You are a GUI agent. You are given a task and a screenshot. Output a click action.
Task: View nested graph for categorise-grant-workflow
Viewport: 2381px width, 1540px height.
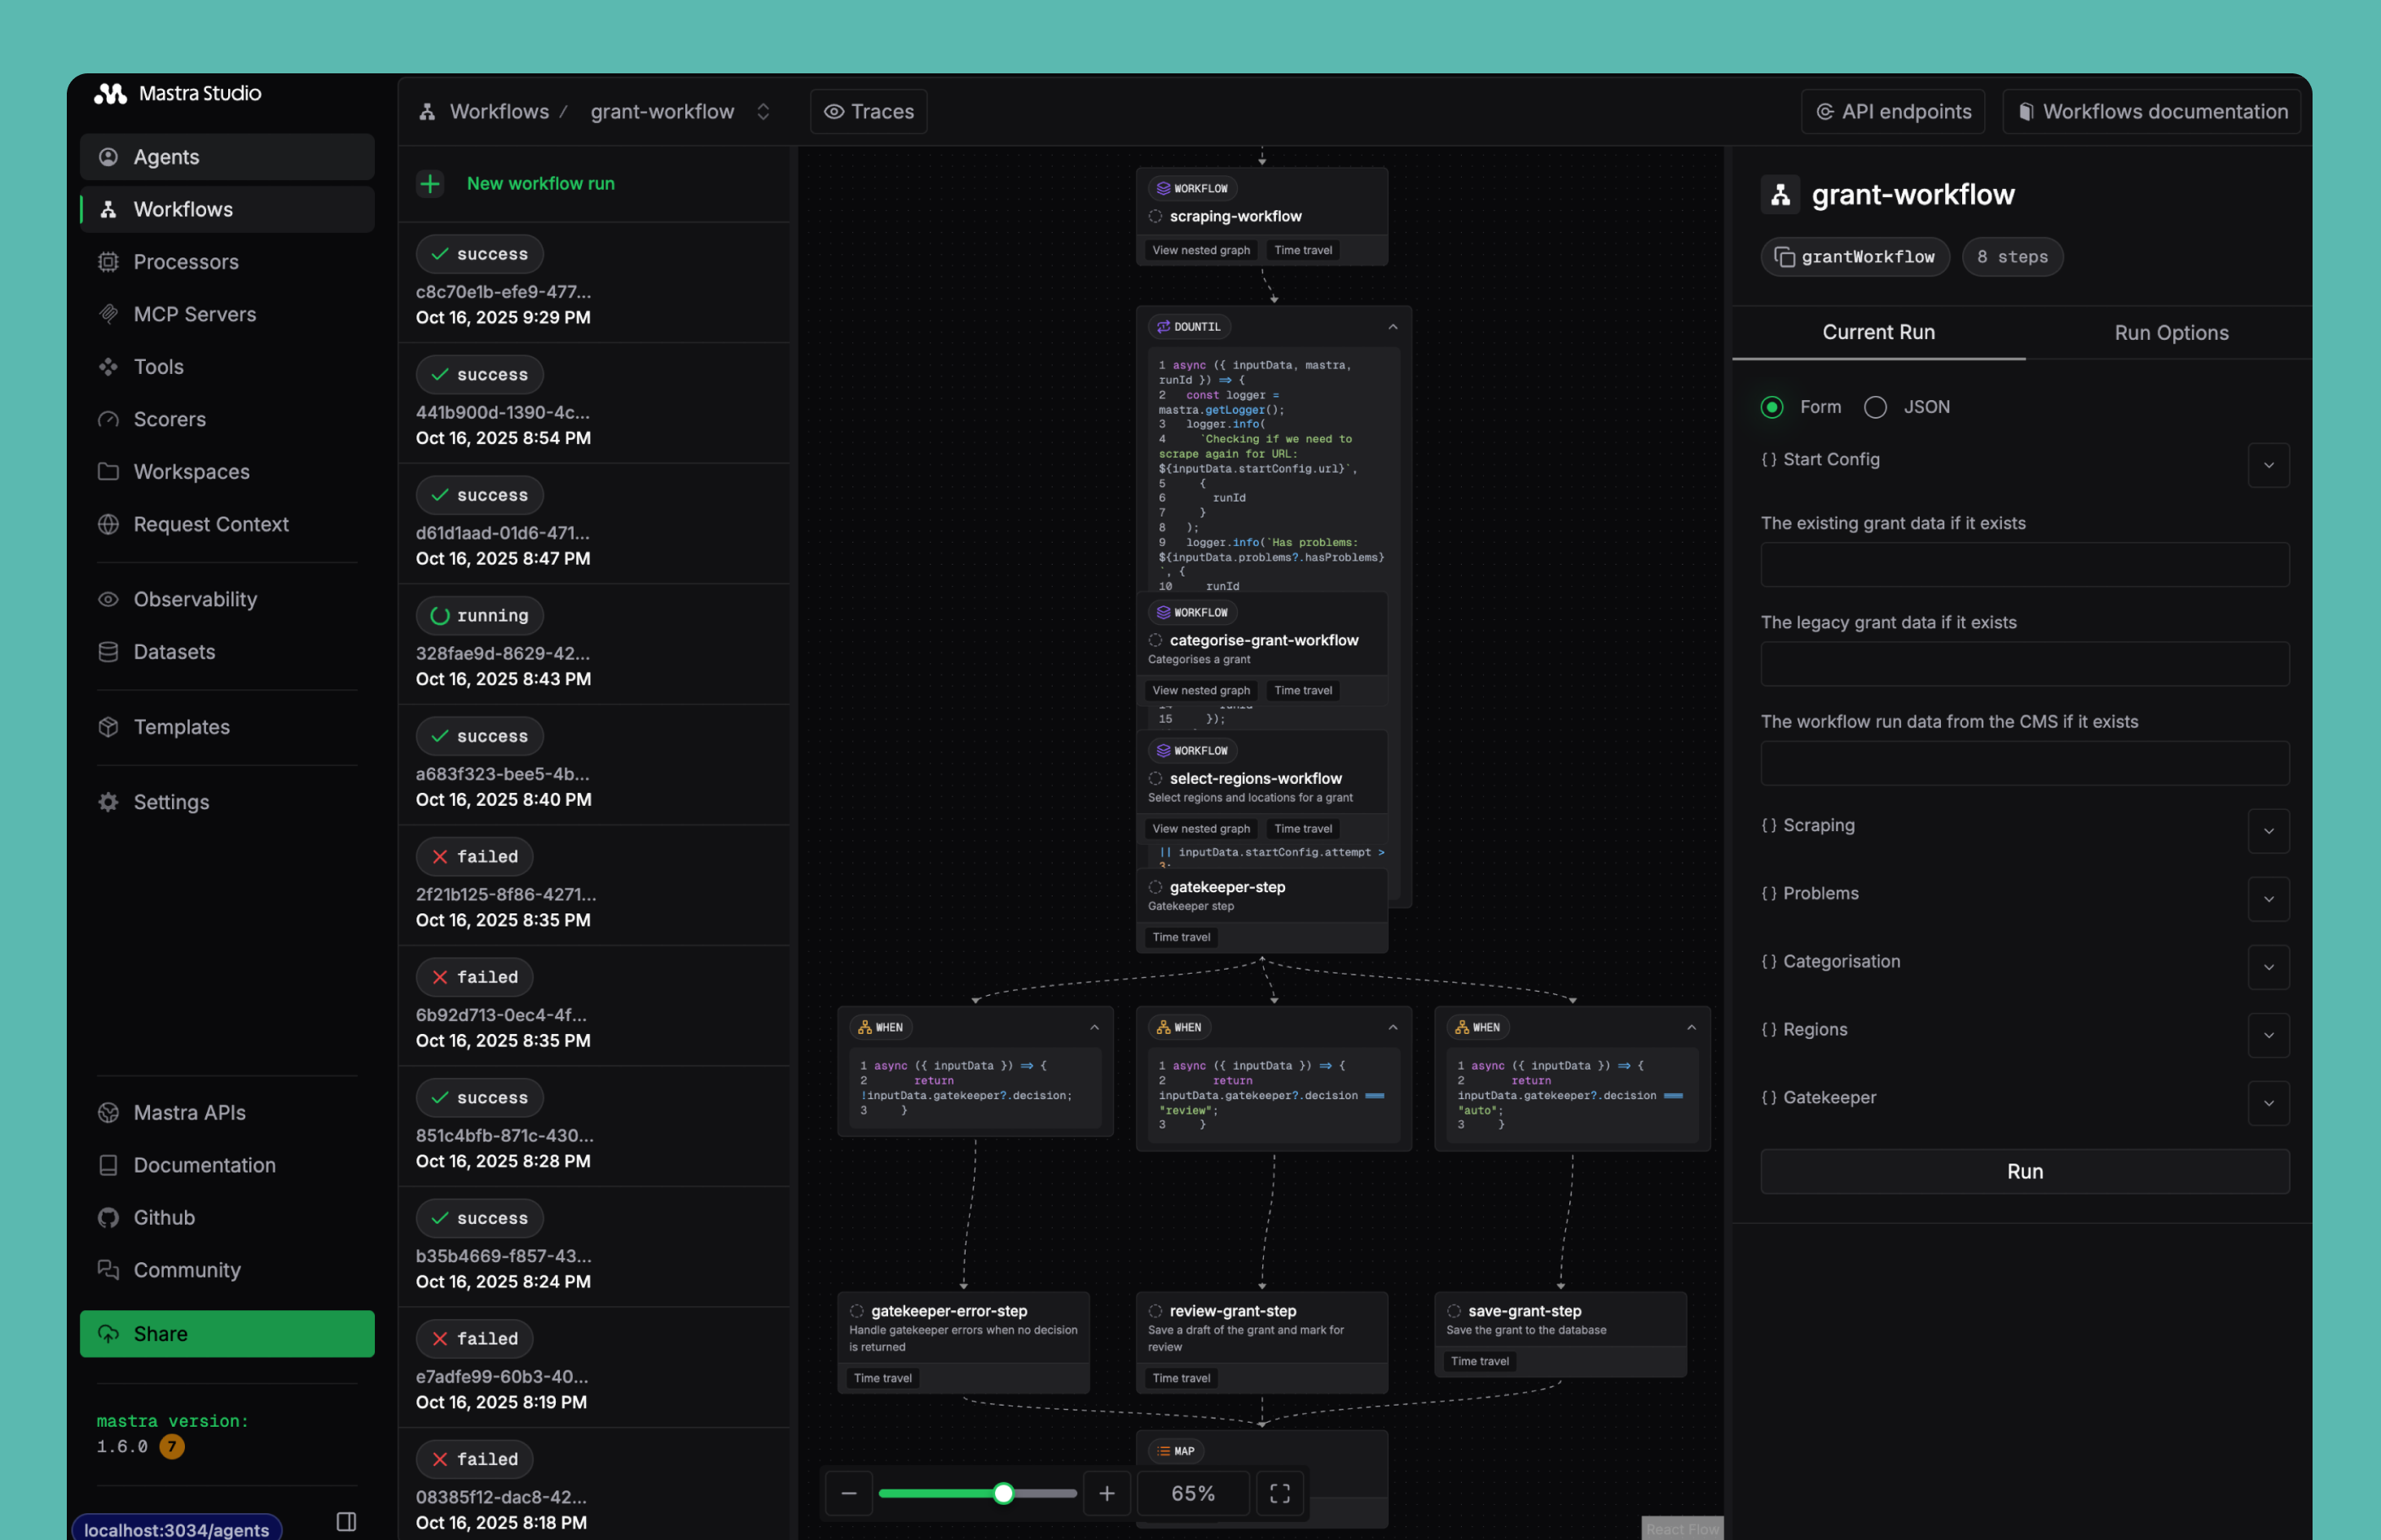1201,690
